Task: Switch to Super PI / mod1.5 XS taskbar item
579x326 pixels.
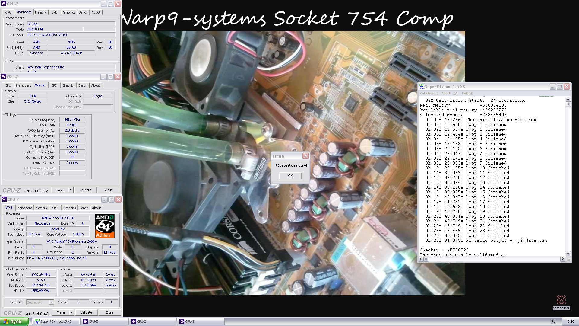Action: tap(55, 321)
